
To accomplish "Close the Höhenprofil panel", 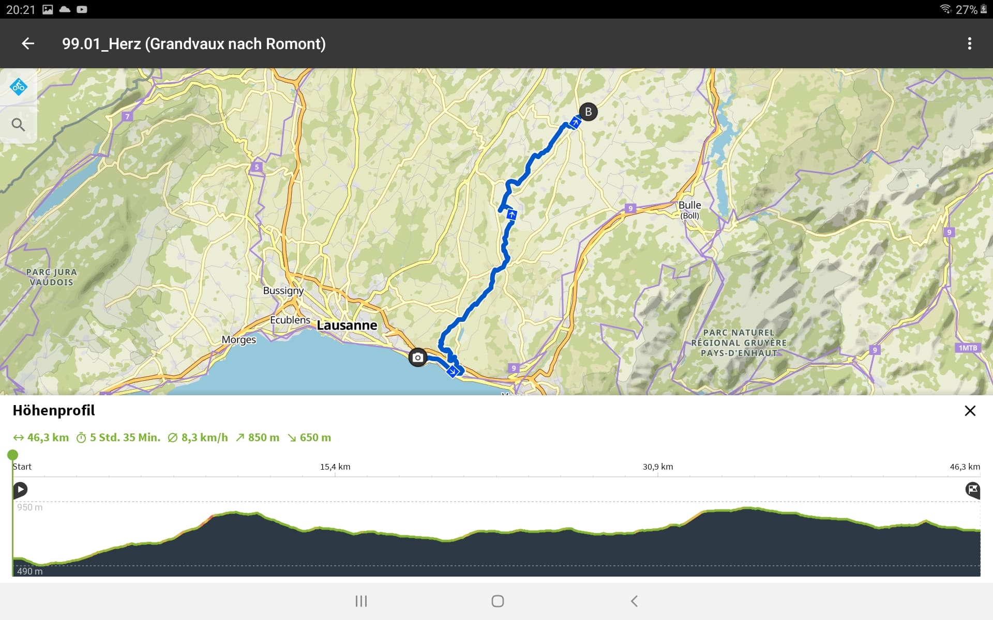I will click(970, 411).
